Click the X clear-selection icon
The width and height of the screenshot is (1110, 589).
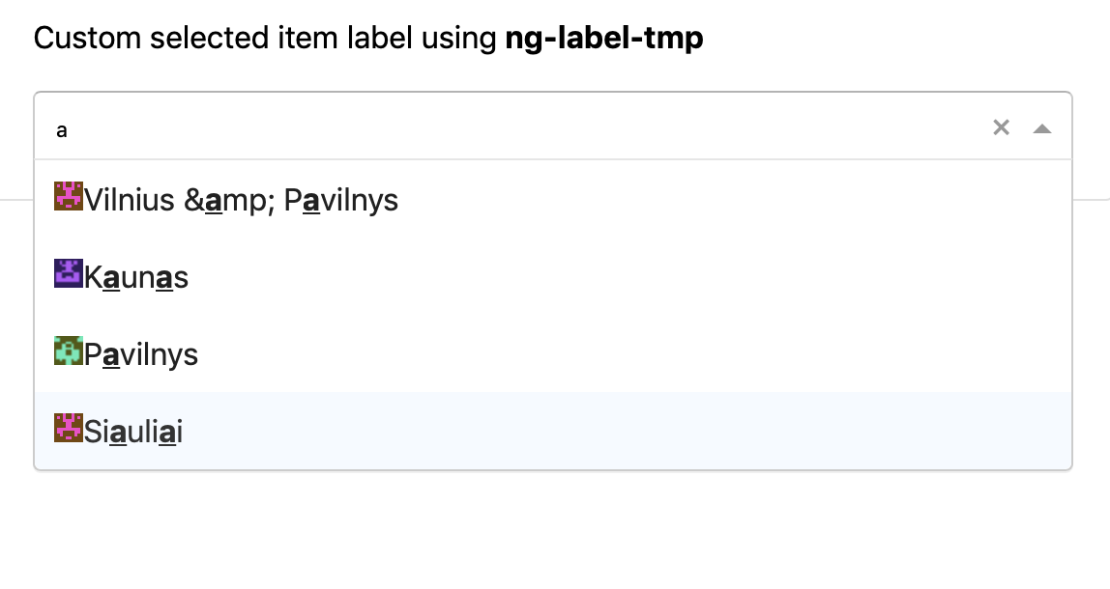(x=1000, y=126)
